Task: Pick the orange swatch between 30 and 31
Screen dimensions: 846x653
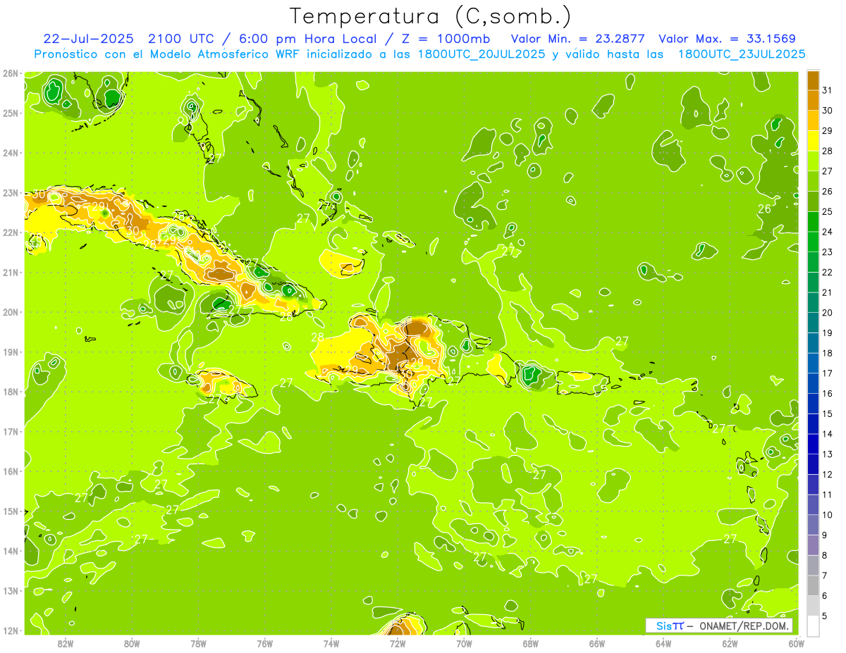Action: [x=813, y=100]
